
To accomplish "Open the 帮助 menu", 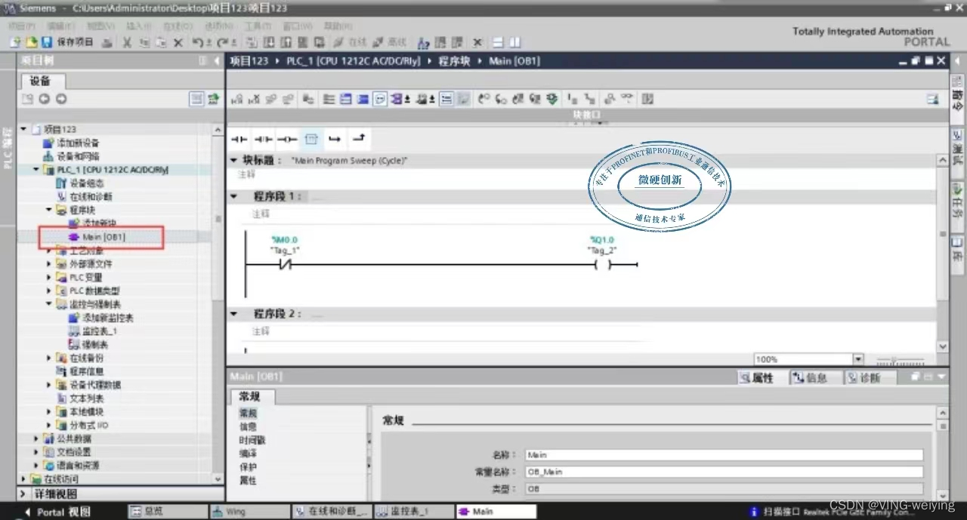I will 338,26.
